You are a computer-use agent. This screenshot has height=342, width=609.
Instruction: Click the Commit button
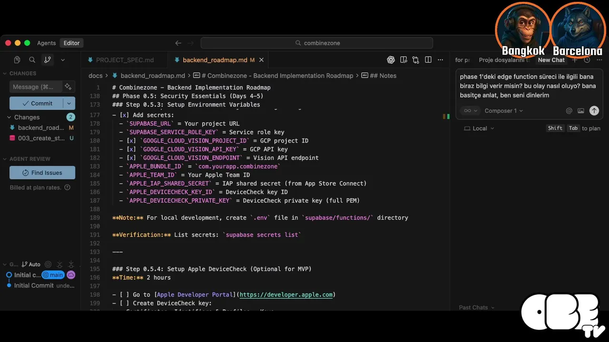pos(36,103)
